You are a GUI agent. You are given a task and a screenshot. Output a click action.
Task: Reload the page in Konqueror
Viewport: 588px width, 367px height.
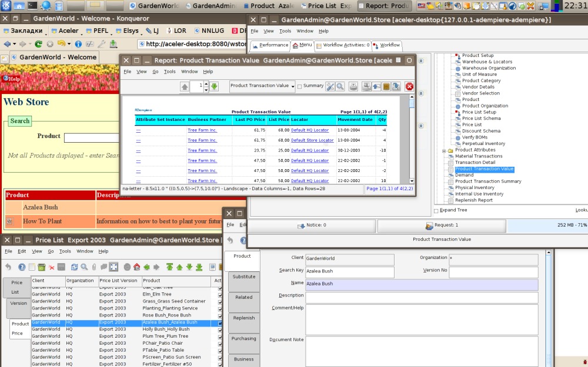(x=38, y=44)
